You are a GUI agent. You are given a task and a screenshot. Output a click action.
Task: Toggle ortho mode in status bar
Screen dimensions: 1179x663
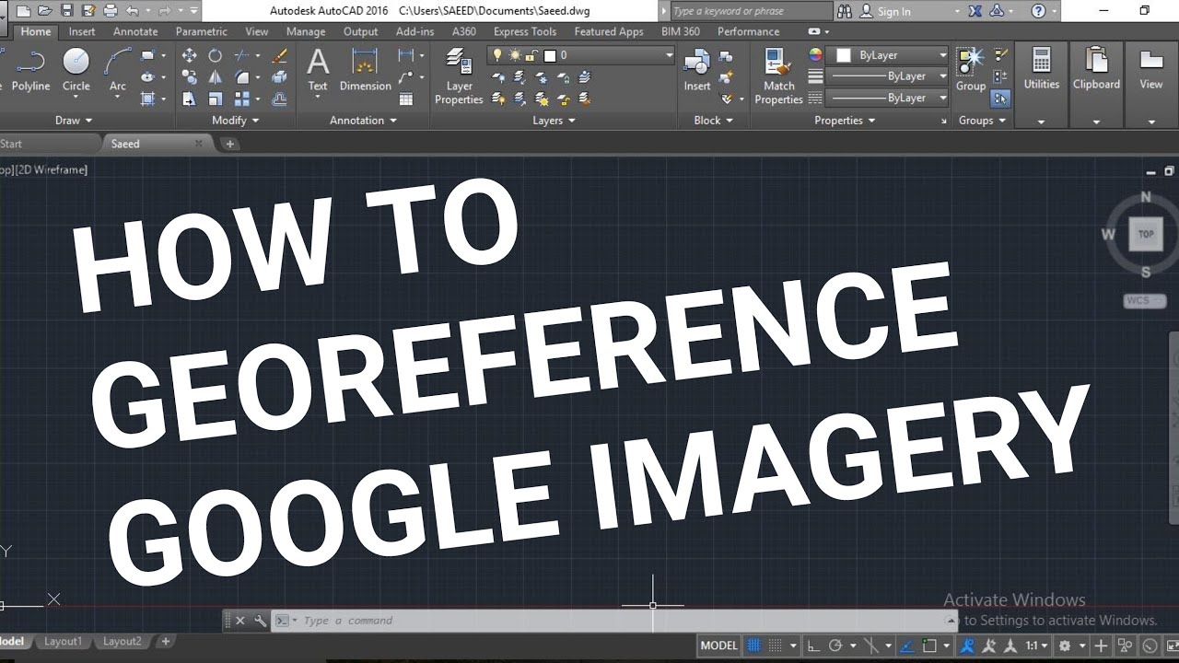pos(814,646)
